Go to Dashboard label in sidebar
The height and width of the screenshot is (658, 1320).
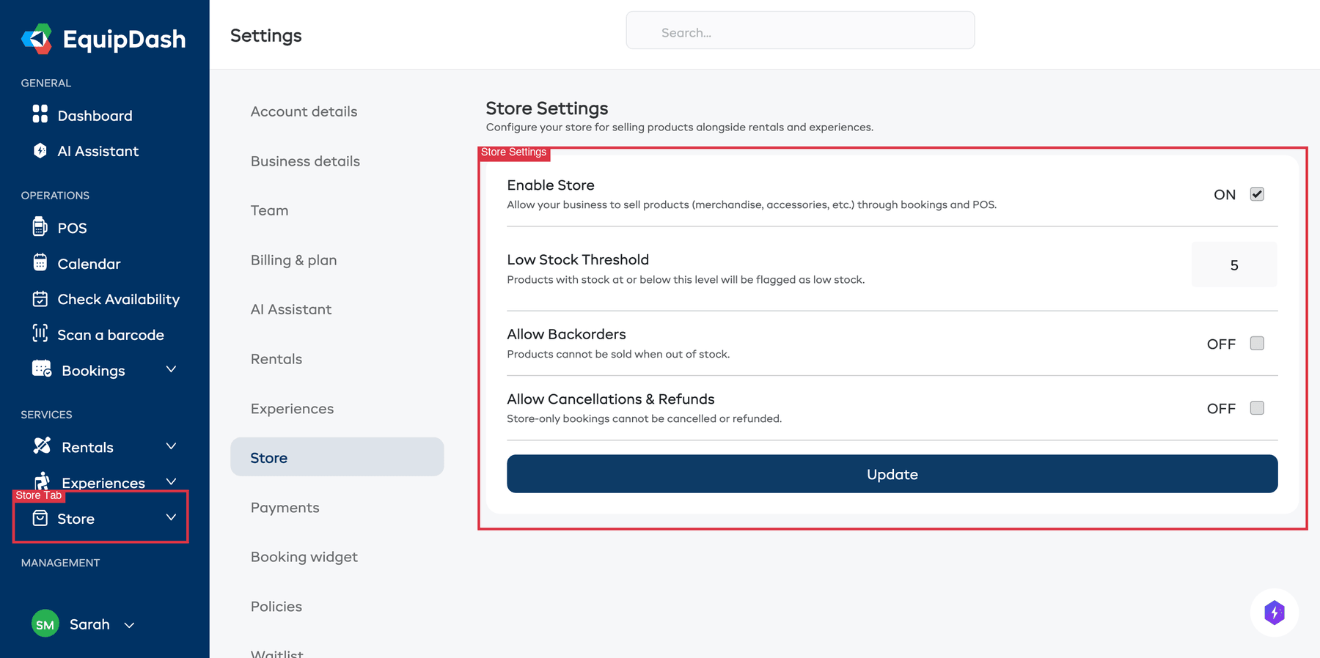point(95,116)
